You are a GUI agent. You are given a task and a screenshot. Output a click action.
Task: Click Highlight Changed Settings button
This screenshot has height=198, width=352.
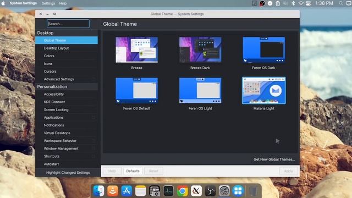(68, 172)
